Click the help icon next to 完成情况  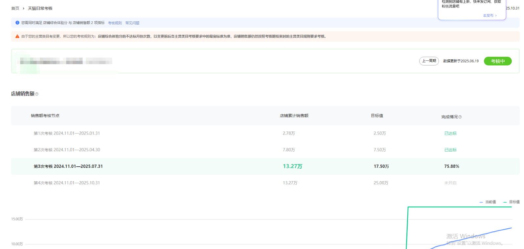(x=460, y=117)
